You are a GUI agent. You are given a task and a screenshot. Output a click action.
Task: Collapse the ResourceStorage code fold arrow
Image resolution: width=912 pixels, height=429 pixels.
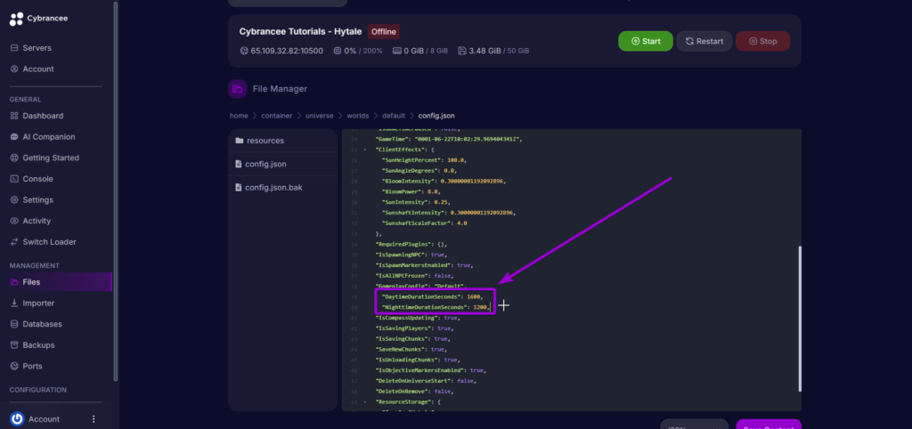(365, 402)
